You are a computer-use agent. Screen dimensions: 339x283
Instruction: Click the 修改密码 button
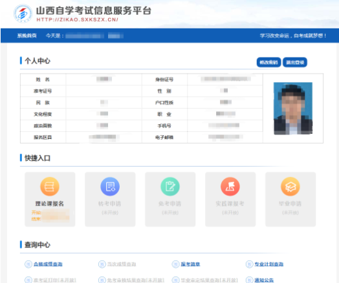tap(268, 63)
